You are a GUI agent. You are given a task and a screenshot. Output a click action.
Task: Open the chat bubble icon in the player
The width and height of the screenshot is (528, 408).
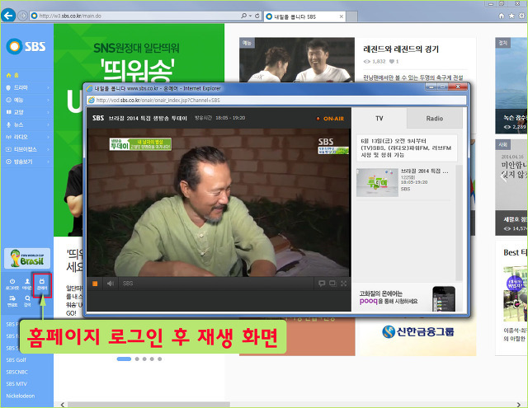point(322,284)
